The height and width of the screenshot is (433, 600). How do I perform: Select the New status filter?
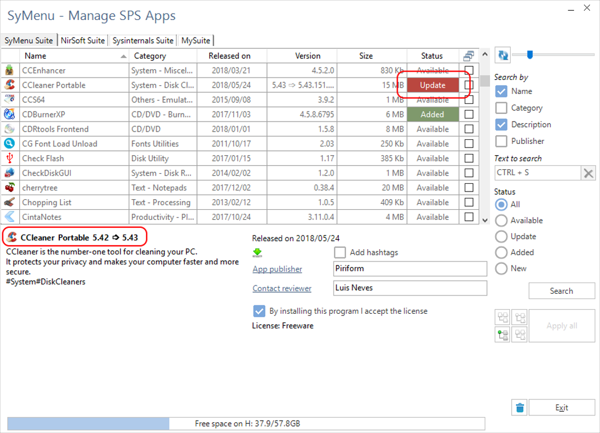501,268
